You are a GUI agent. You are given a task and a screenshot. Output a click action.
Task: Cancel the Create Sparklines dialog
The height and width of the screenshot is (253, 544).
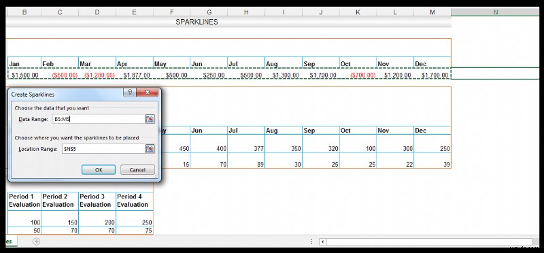pos(137,170)
